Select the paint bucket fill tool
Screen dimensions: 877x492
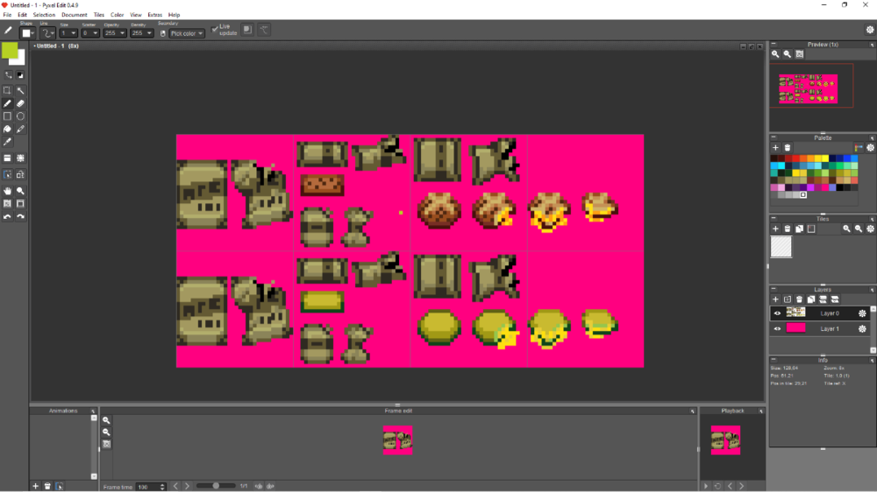pos(7,129)
